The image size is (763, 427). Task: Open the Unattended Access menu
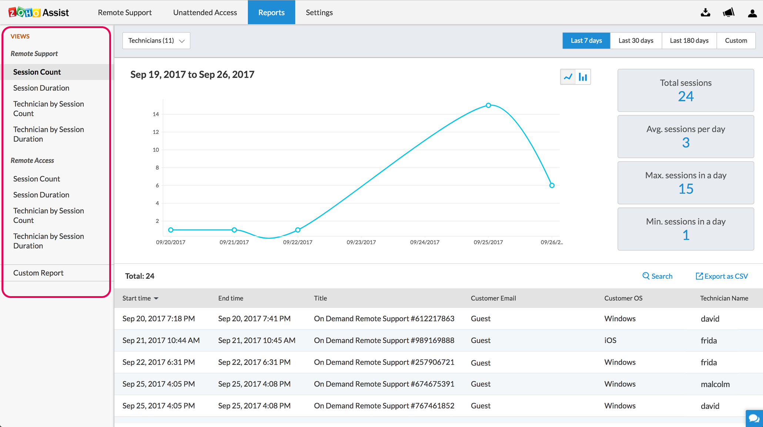205,12
